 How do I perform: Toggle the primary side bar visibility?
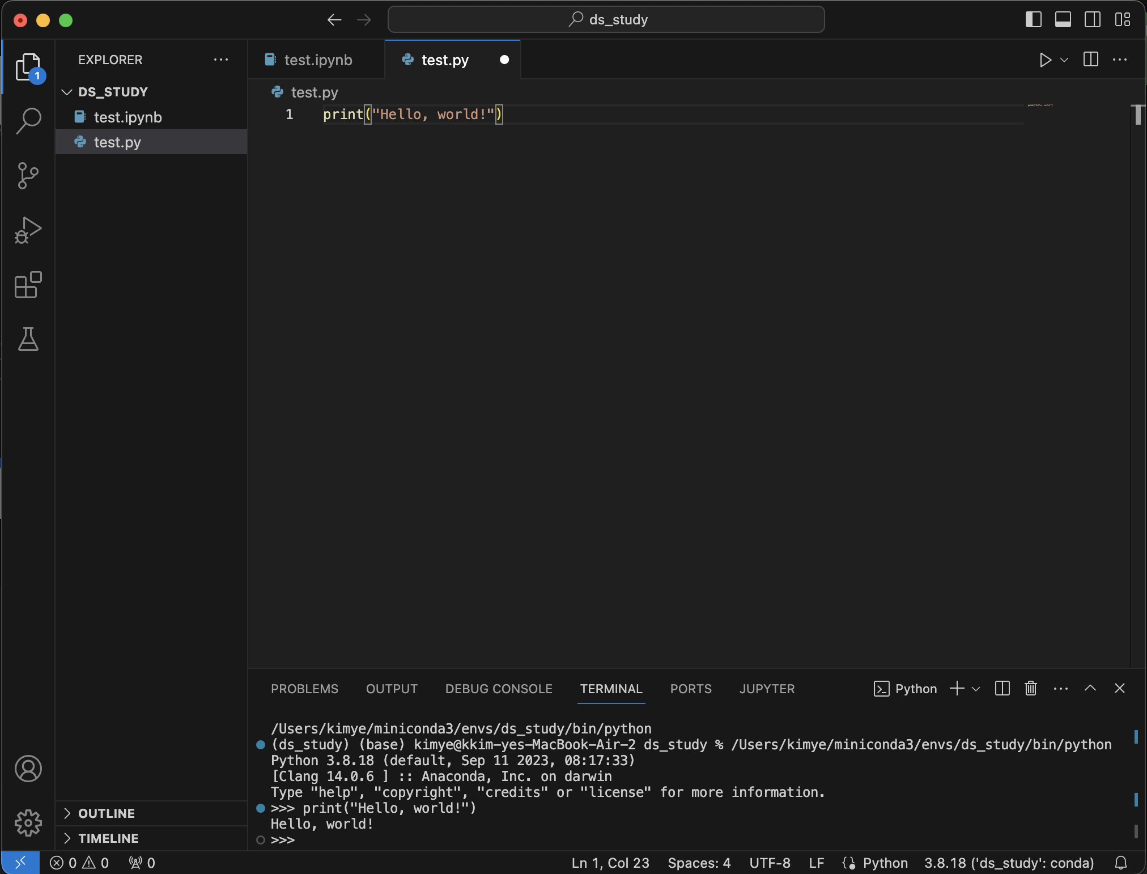[1033, 20]
